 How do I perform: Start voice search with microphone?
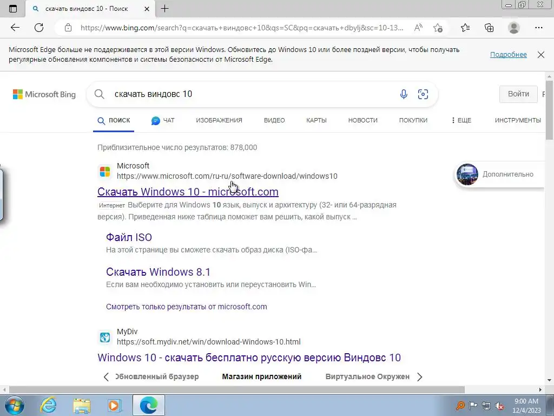click(x=404, y=94)
